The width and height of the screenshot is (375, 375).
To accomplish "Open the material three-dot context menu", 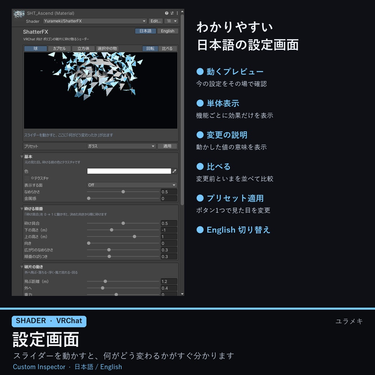I will 177,13.
